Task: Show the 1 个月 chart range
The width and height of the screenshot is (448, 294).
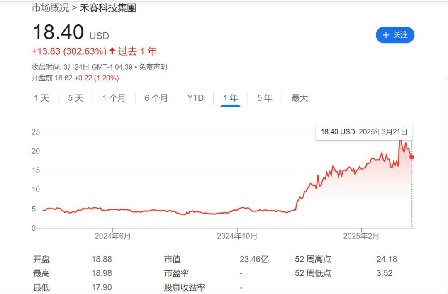Action: (114, 98)
